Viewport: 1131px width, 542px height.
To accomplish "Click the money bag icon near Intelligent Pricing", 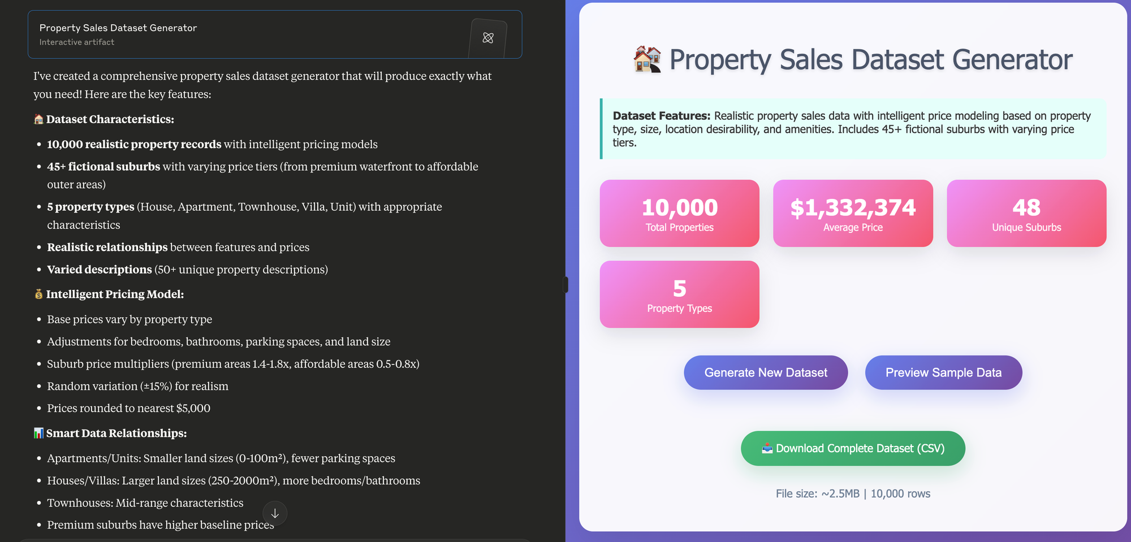I will point(38,294).
